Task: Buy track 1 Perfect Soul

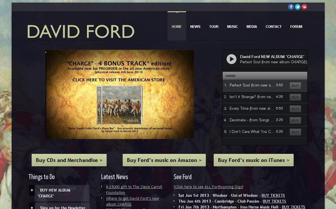Action: coord(295,86)
